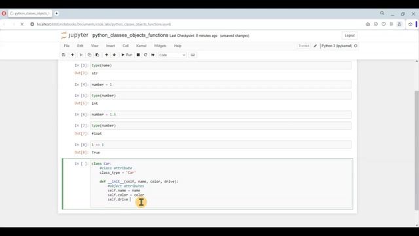Click the number = 1.5 code cell
This screenshot has height=236, width=419.
[x=221, y=115]
